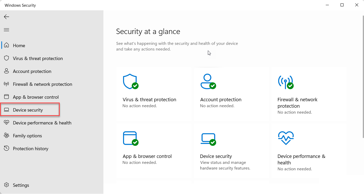Image resolution: width=364 pixels, height=194 pixels.
Task: Click the clock icon beside Protection history
Action: (x=7, y=148)
